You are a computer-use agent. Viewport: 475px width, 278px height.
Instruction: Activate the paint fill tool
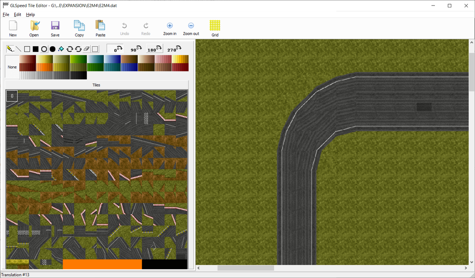coord(61,48)
